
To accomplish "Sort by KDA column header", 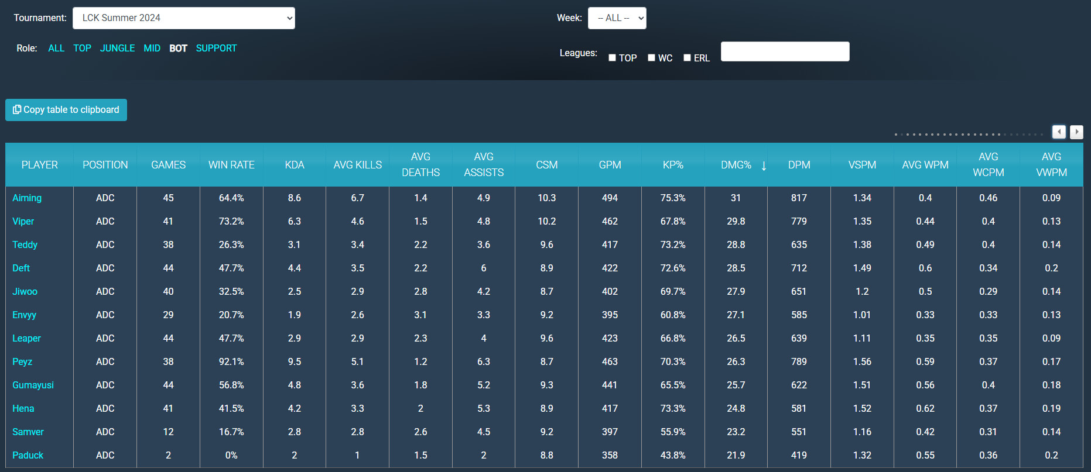I will pos(295,165).
